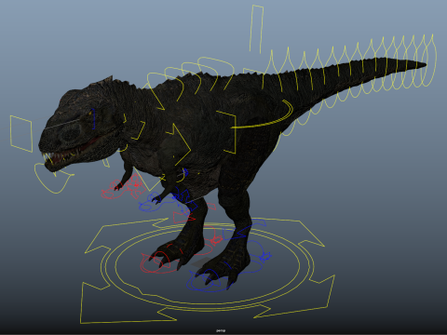Pick the yellow jaw control curve below the mouth
The width and height of the screenshot is (447, 335).
pyautogui.click(x=53, y=179)
